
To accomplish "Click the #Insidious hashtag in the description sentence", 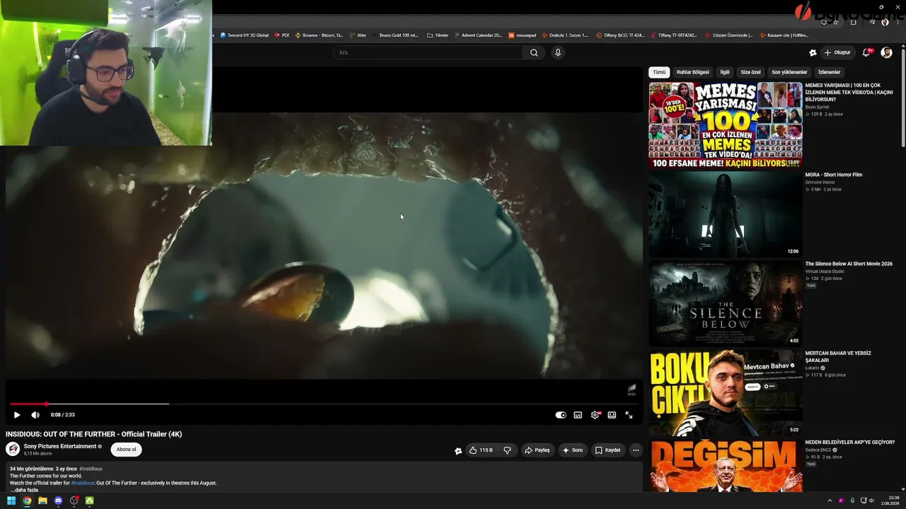I will click(x=83, y=483).
